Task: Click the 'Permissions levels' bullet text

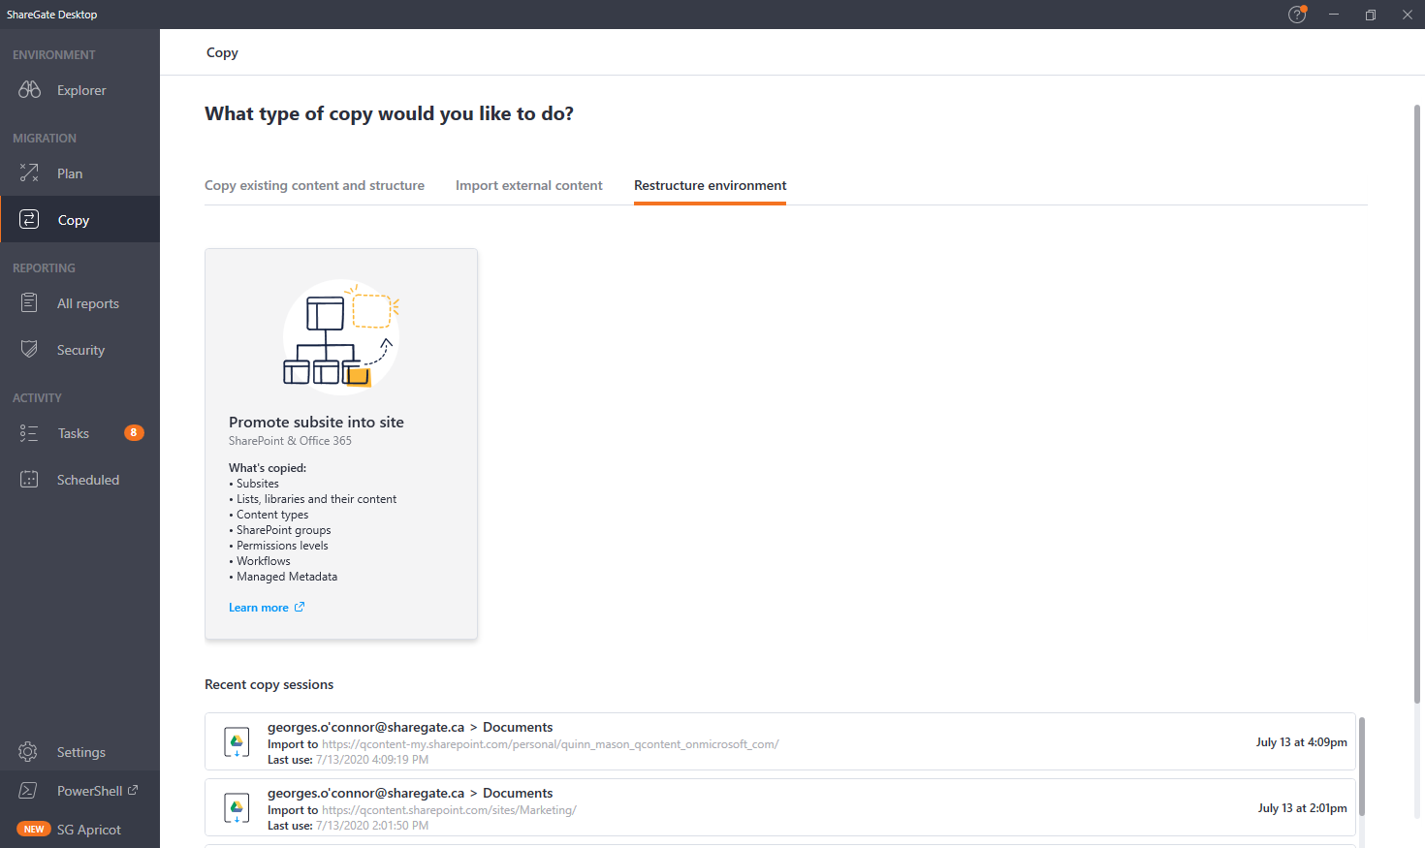Action: pyautogui.click(x=282, y=546)
